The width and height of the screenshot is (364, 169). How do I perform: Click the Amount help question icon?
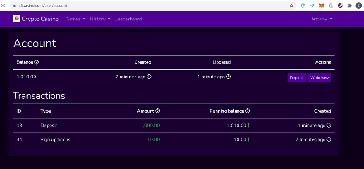point(157,111)
